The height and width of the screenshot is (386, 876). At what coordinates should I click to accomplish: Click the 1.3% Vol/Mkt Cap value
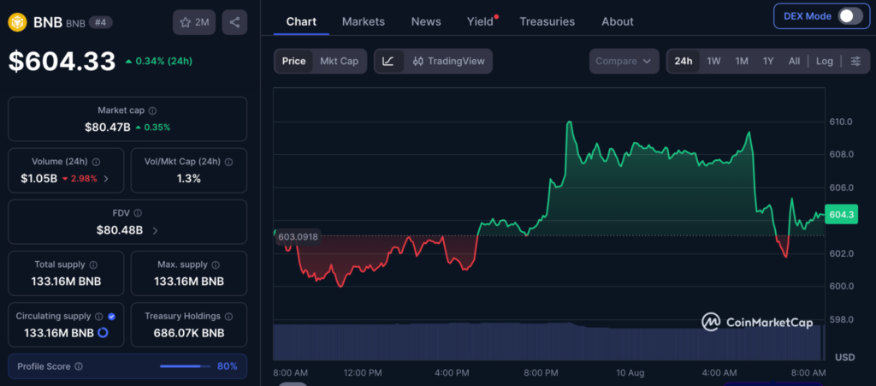pyautogui.click(x=189, y=179)
